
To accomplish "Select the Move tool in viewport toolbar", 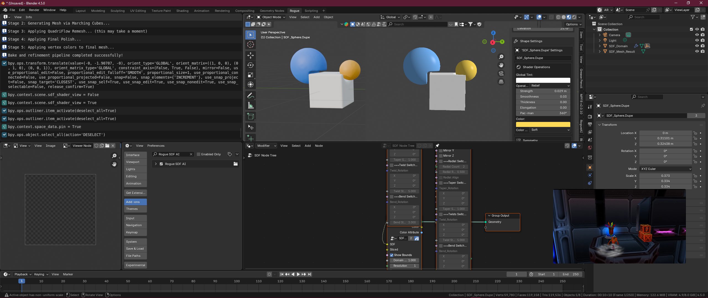I will click(251, 55).
